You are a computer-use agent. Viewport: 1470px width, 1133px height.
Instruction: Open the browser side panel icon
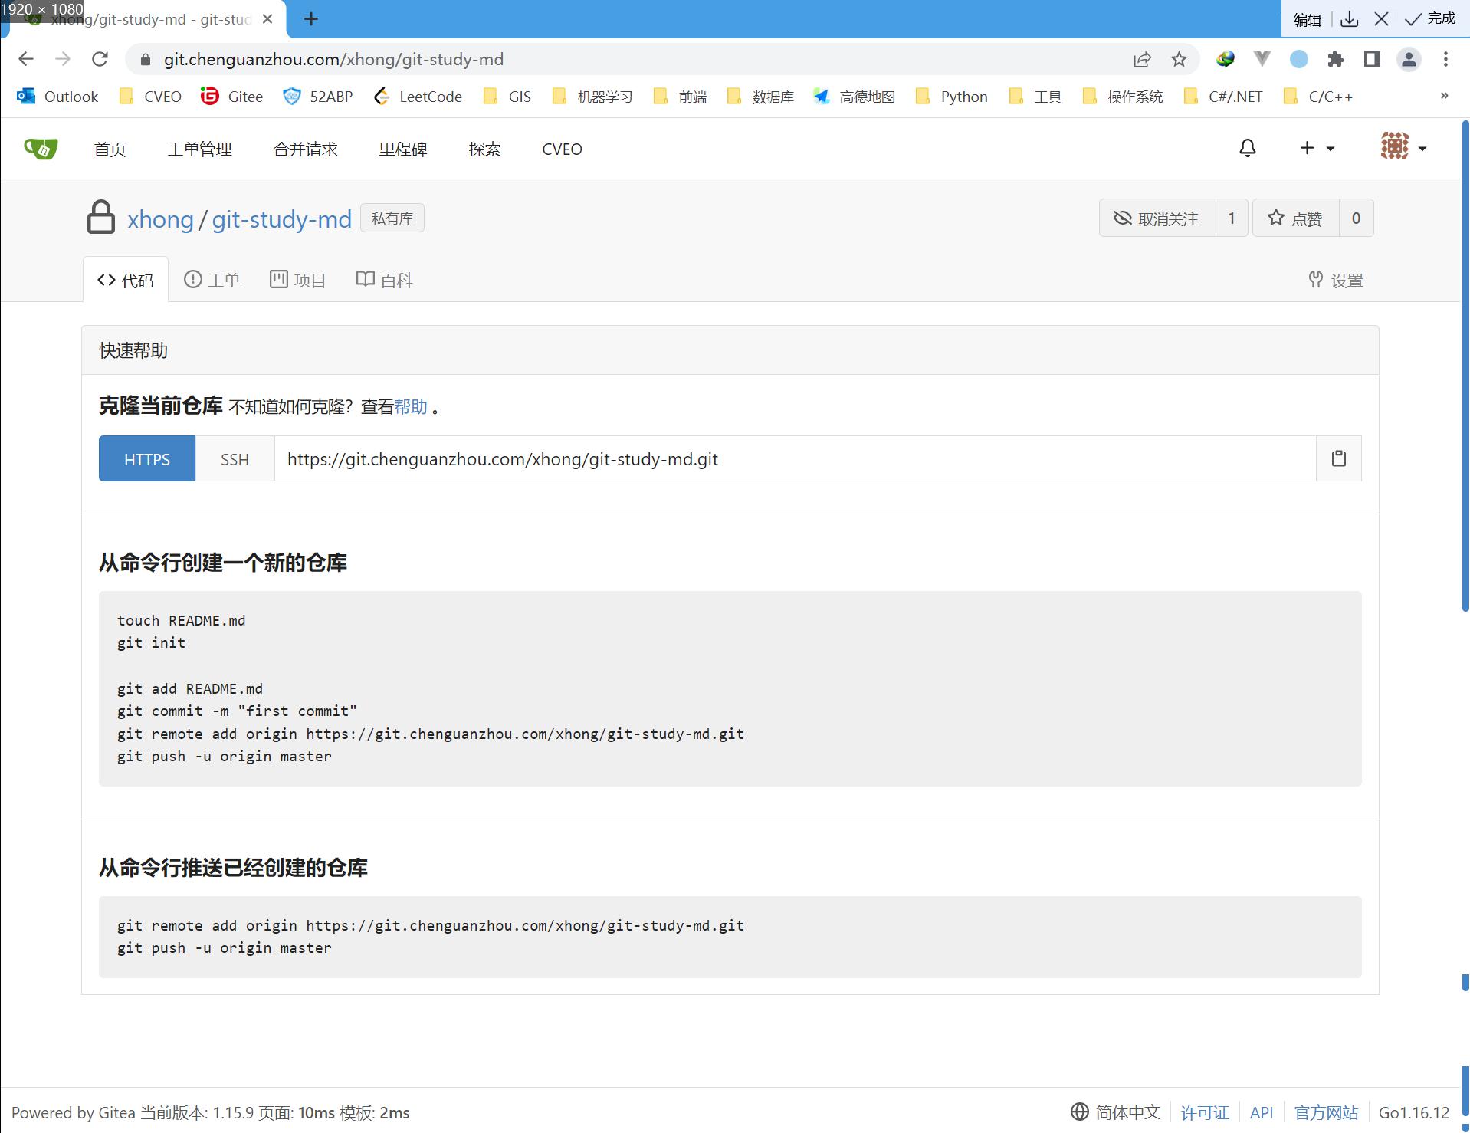[x=1372, y=60]
